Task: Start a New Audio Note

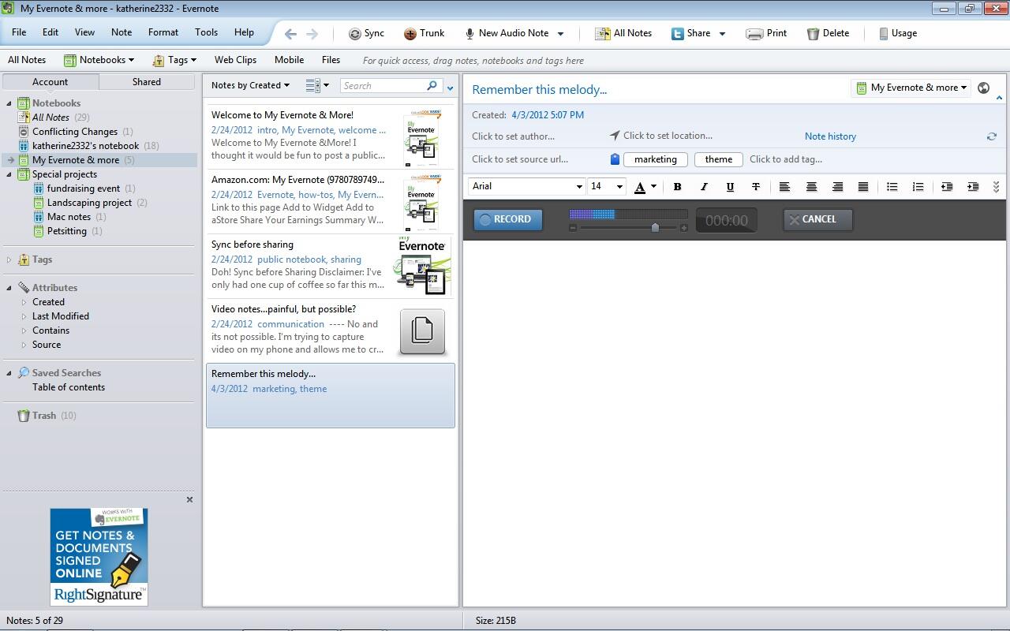Action: (506, 33)
